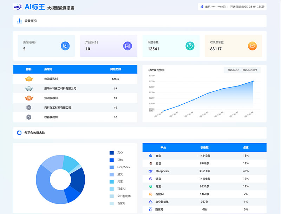Click the 问题总数 column header
The image size is (281, 214).
[115, 69]
